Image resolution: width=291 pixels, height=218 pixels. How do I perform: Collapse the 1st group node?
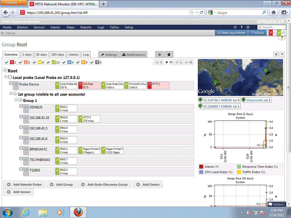11,94
